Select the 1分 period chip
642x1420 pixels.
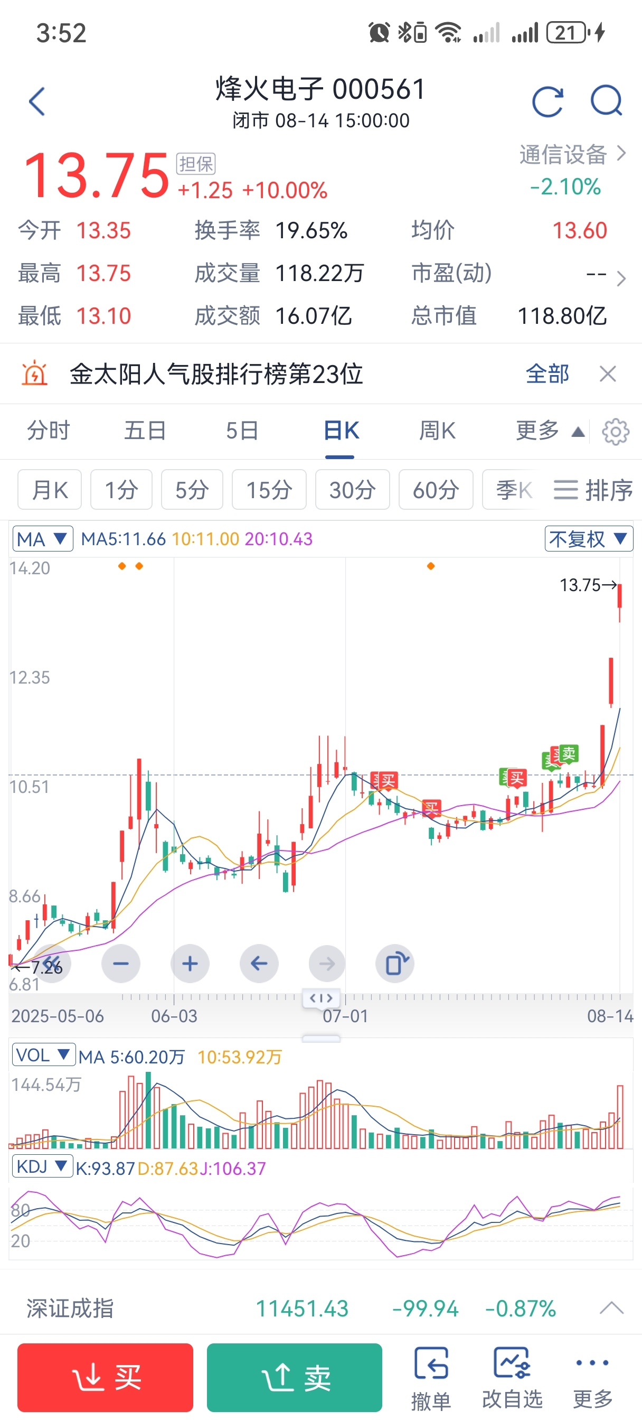(x=121, y=490)
